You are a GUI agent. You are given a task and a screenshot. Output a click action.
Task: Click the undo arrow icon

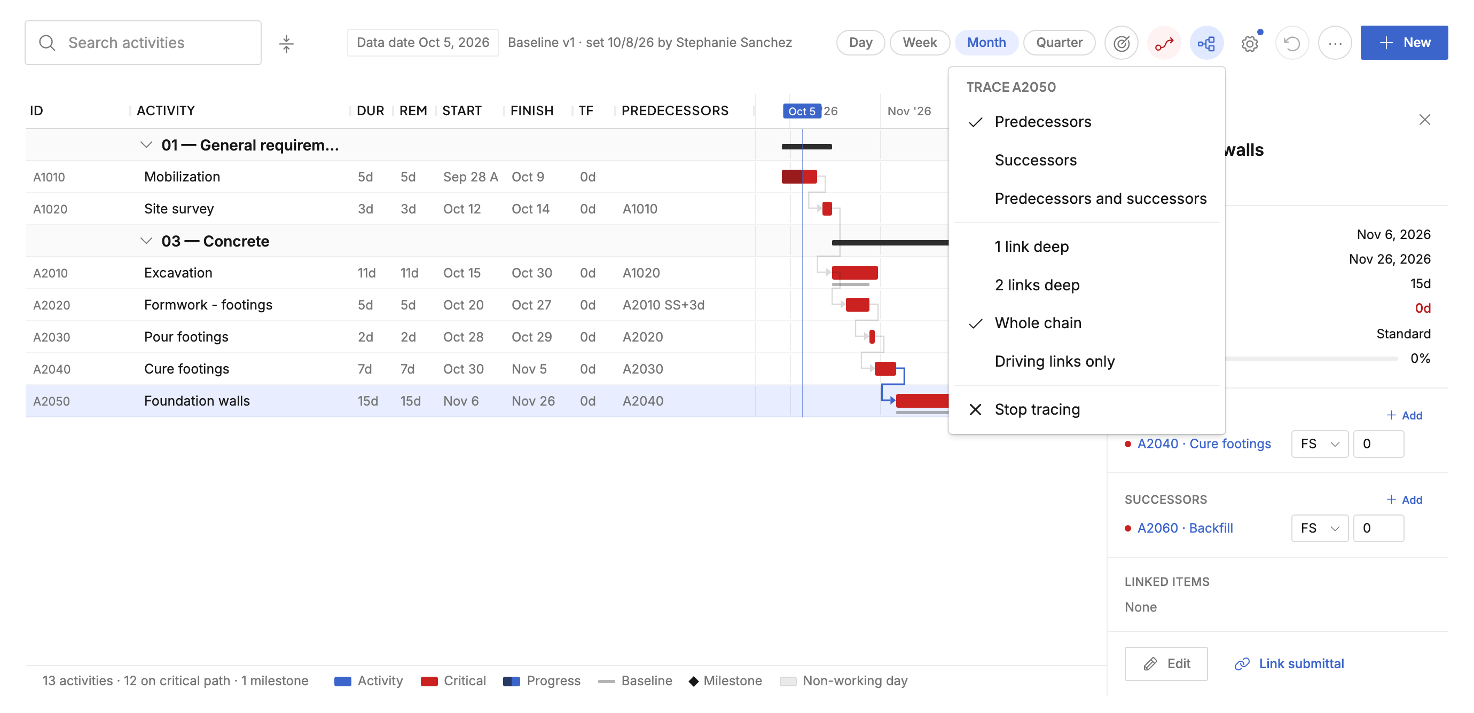(1291, 43)
